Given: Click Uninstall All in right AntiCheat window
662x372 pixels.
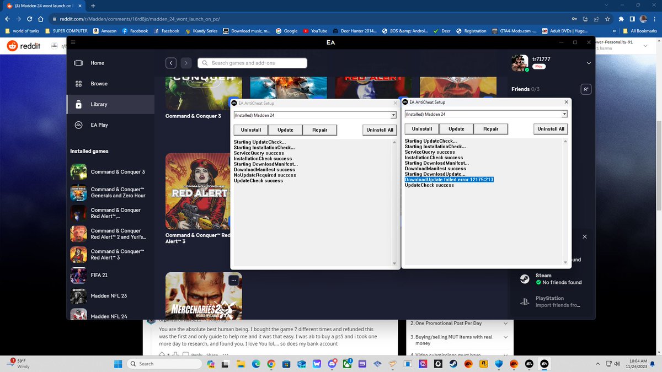Looking at the screenshot, I should click(x=551, y=128).
